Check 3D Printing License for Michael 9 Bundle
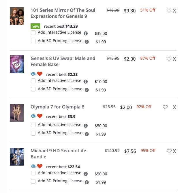The width and height of the screenshot is (184, 193). [x=33, y=181]
